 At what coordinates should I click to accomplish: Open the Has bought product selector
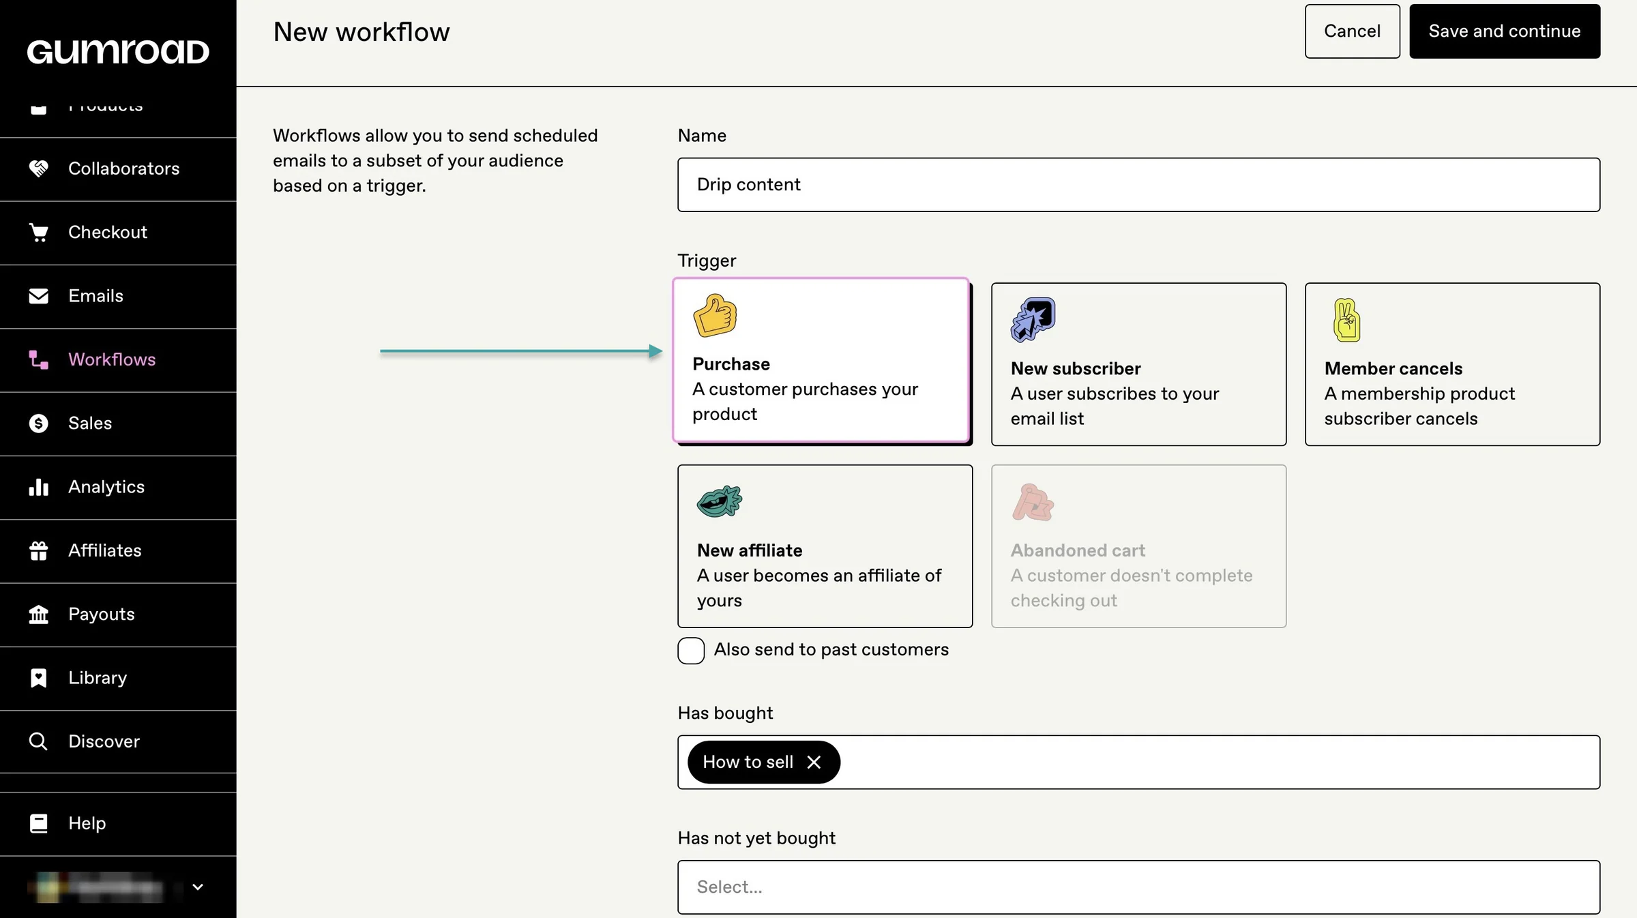(1138, 762)
